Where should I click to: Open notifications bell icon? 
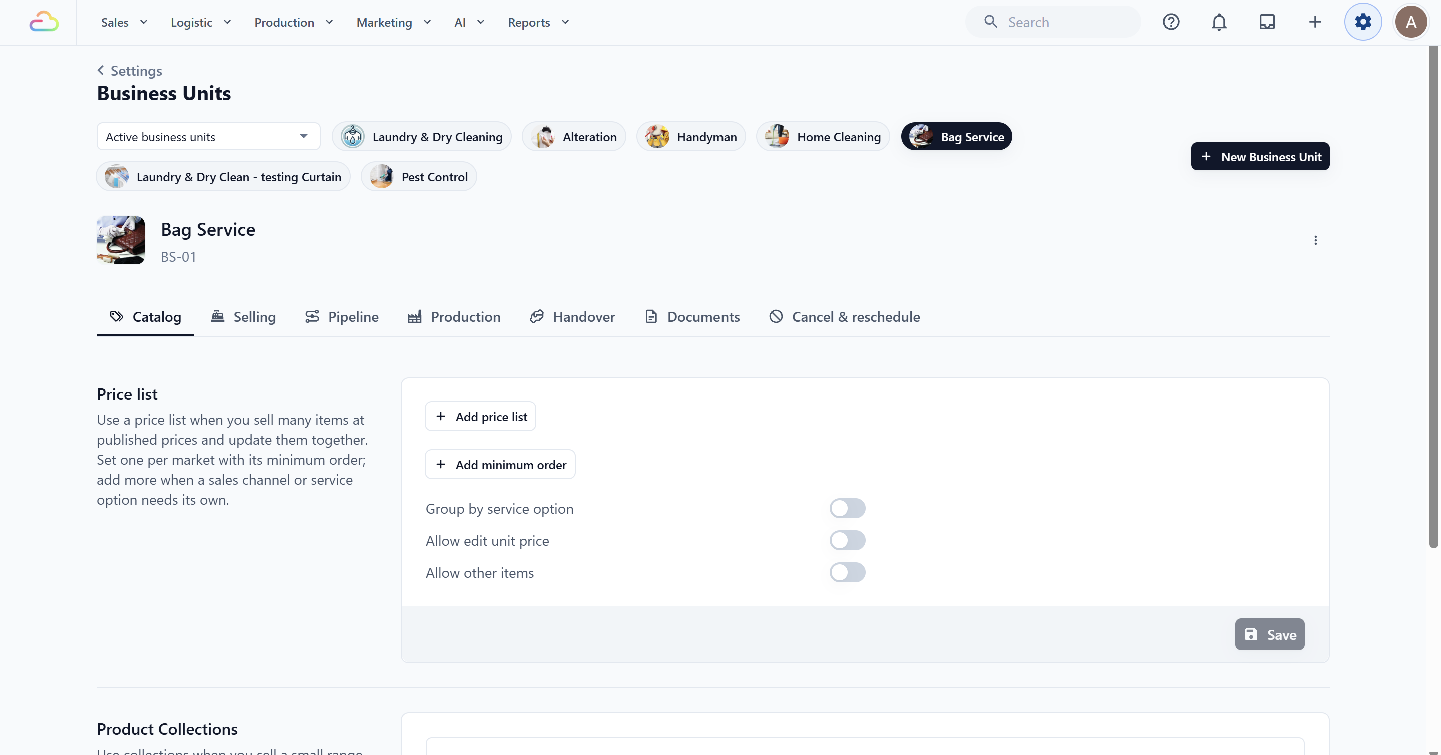tap(1219, 22)
